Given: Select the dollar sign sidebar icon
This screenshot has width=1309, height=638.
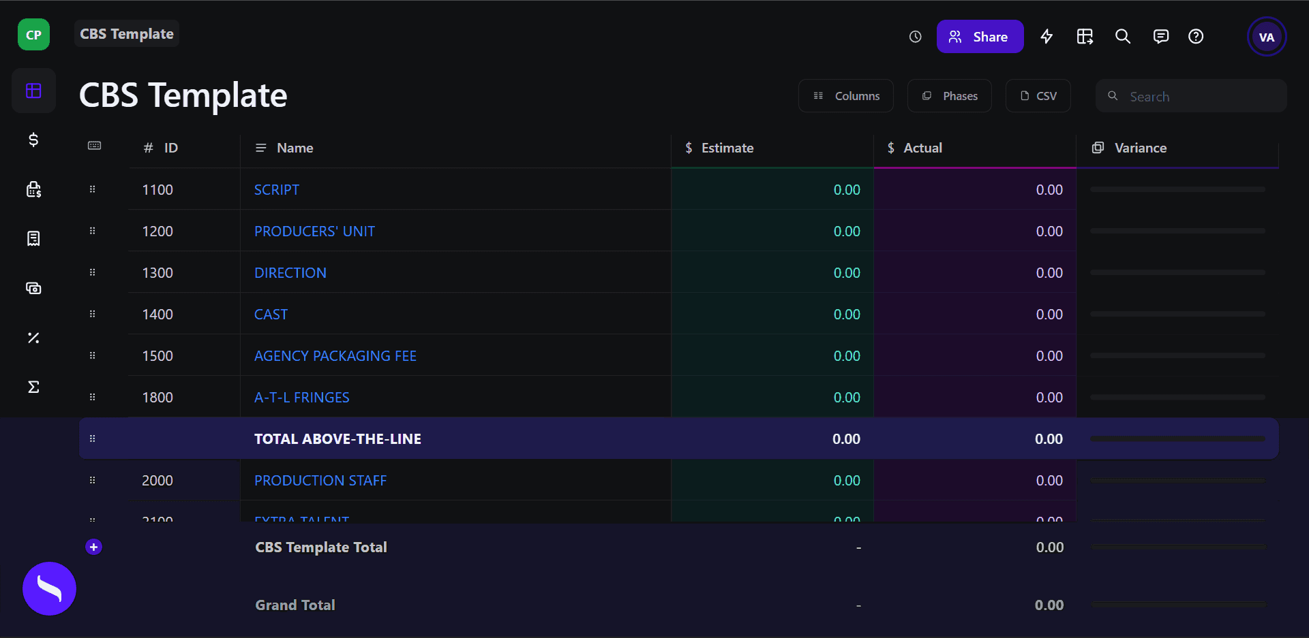Looking at the screenshot, I should tap(33, 140).
